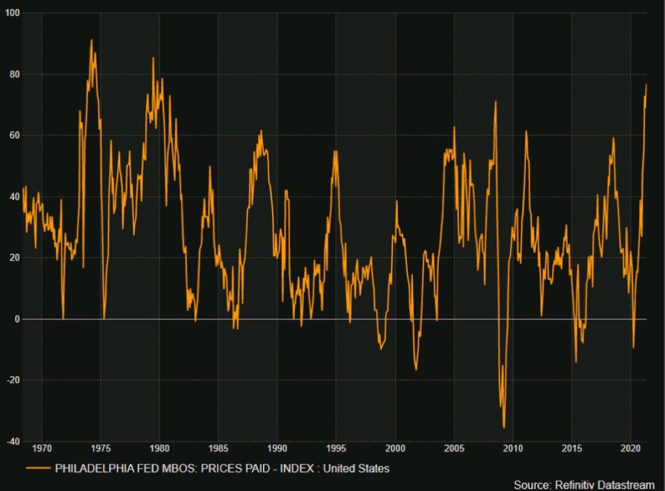
Task: Select the 1975 x-axis year label
Action: (x=101, y=448)
